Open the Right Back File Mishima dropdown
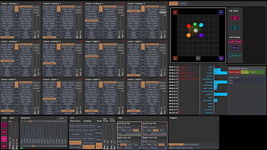Image resolution: width=267 pixels, height=150 pixels. pyautogui.click(x=133, y=148)
